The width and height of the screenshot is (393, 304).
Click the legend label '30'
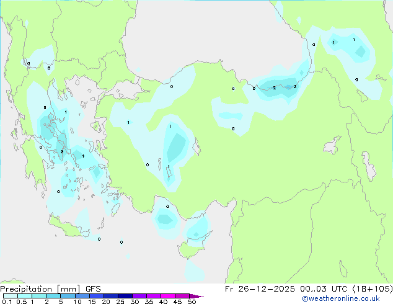(x=135, y=302)
